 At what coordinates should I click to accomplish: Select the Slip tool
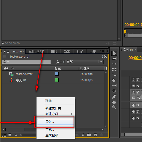click(x=114, y=85)
